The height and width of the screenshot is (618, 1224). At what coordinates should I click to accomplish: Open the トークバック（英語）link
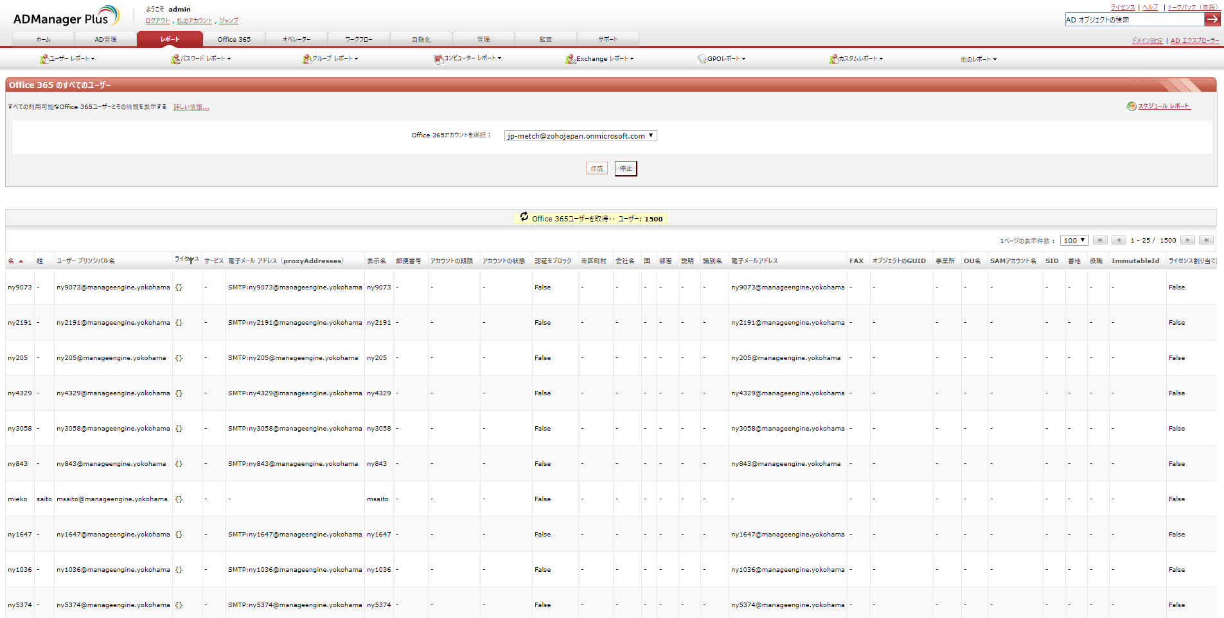[x=1193, y=7]
